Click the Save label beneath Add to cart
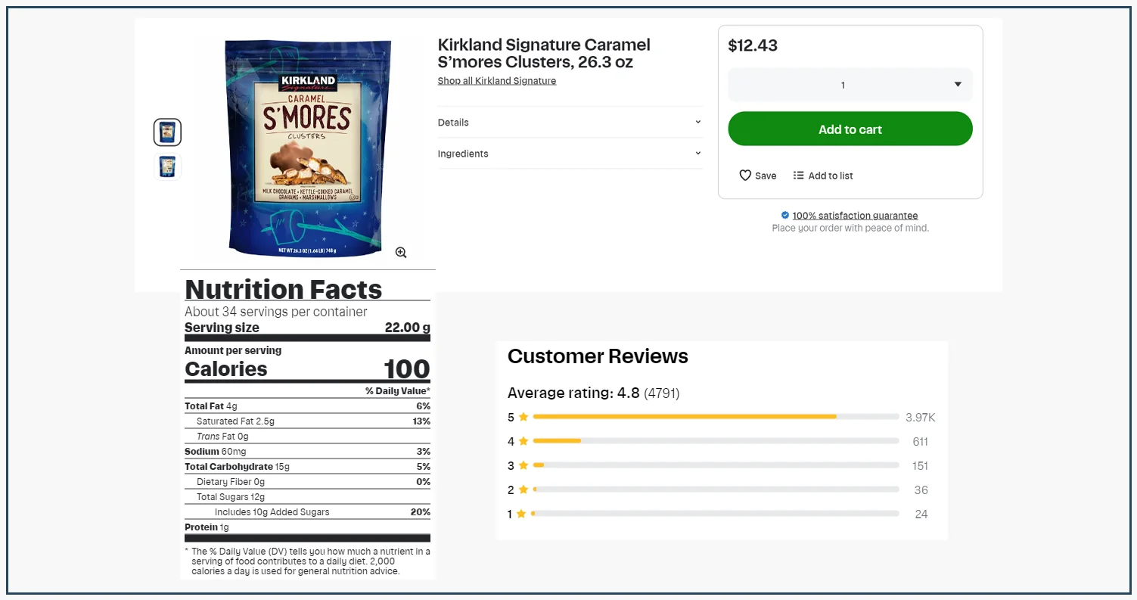Image resolution: width=1137 pixels, height=600 pixels. pos(764,175)
